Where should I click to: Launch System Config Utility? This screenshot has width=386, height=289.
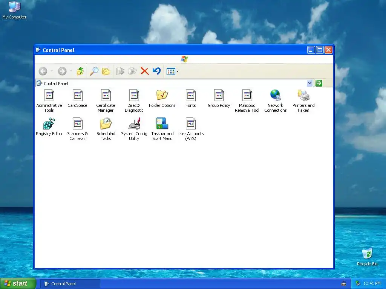tap(134, 129)
